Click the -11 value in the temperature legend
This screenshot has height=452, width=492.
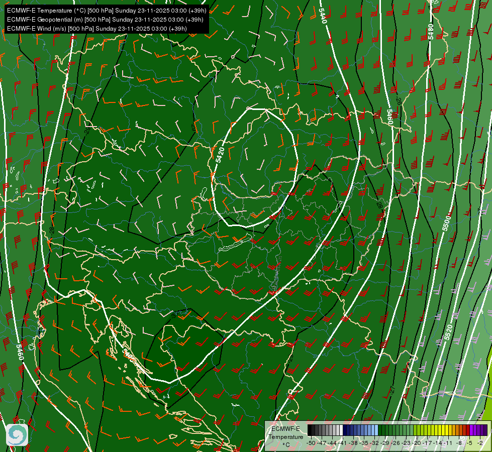pos(448,443)
